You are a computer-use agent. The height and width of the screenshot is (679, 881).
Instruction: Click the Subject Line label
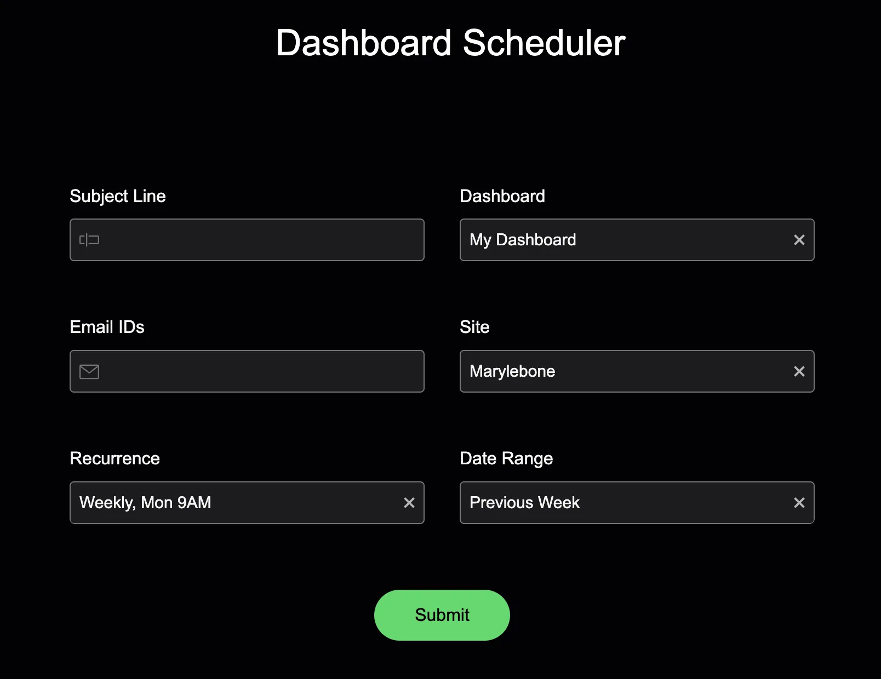[118, 196]
